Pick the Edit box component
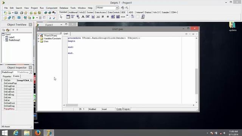The width and height of the screenshot is (242, 136). pyautogui.click(x=88, y=17)
